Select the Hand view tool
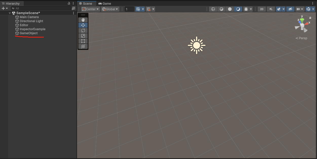This screenshot has height=159, width=317. pos(83,20)
